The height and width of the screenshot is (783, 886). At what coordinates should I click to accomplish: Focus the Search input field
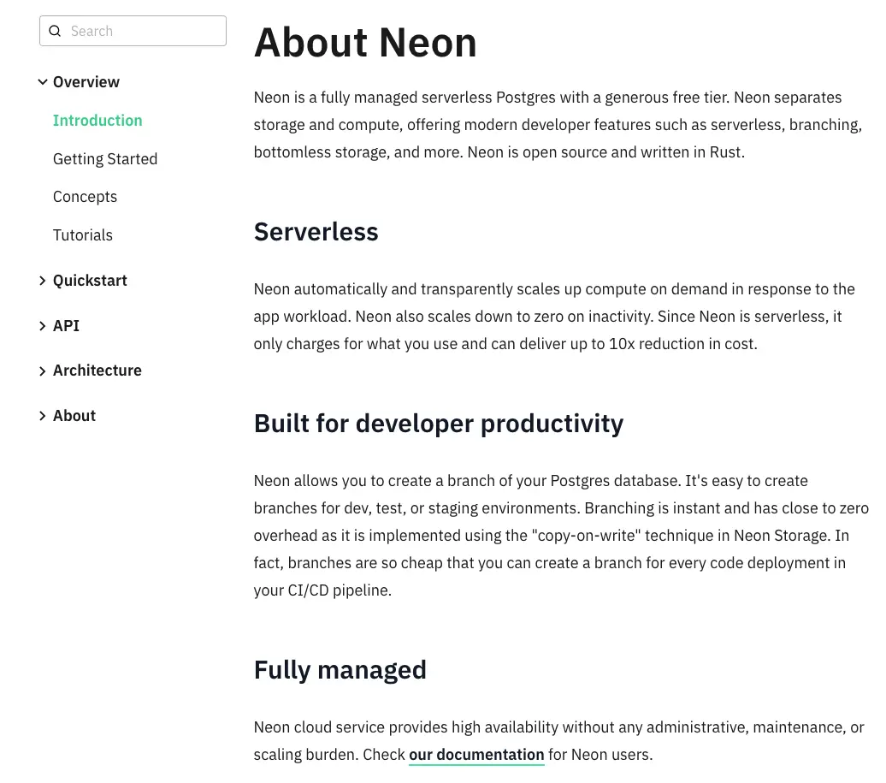click(141, 32)
